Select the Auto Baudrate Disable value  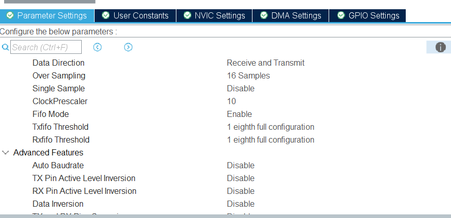(x=241, y=165)
